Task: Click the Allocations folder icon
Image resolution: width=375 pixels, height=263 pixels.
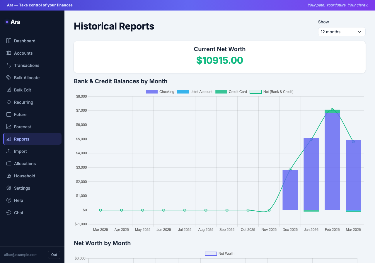Action: 9,164
